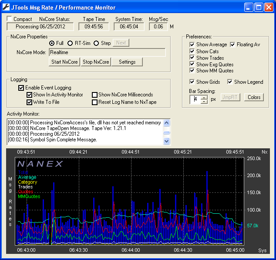Click the System Time 06:45:04 value
This screenshot has height=260, width=276.
(129, 27)
